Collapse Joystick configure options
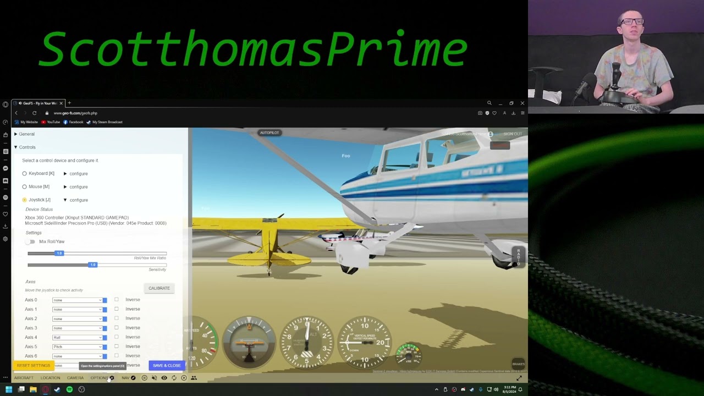704x396 pixels. [75, 200]
